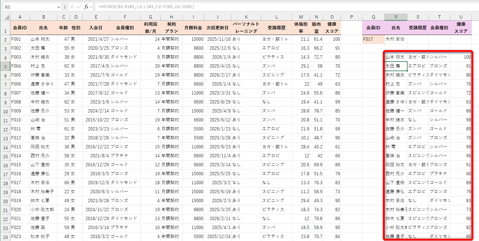This screenshot has height=241, width=479.
Task: Select row 17 header
Action: 5,174
